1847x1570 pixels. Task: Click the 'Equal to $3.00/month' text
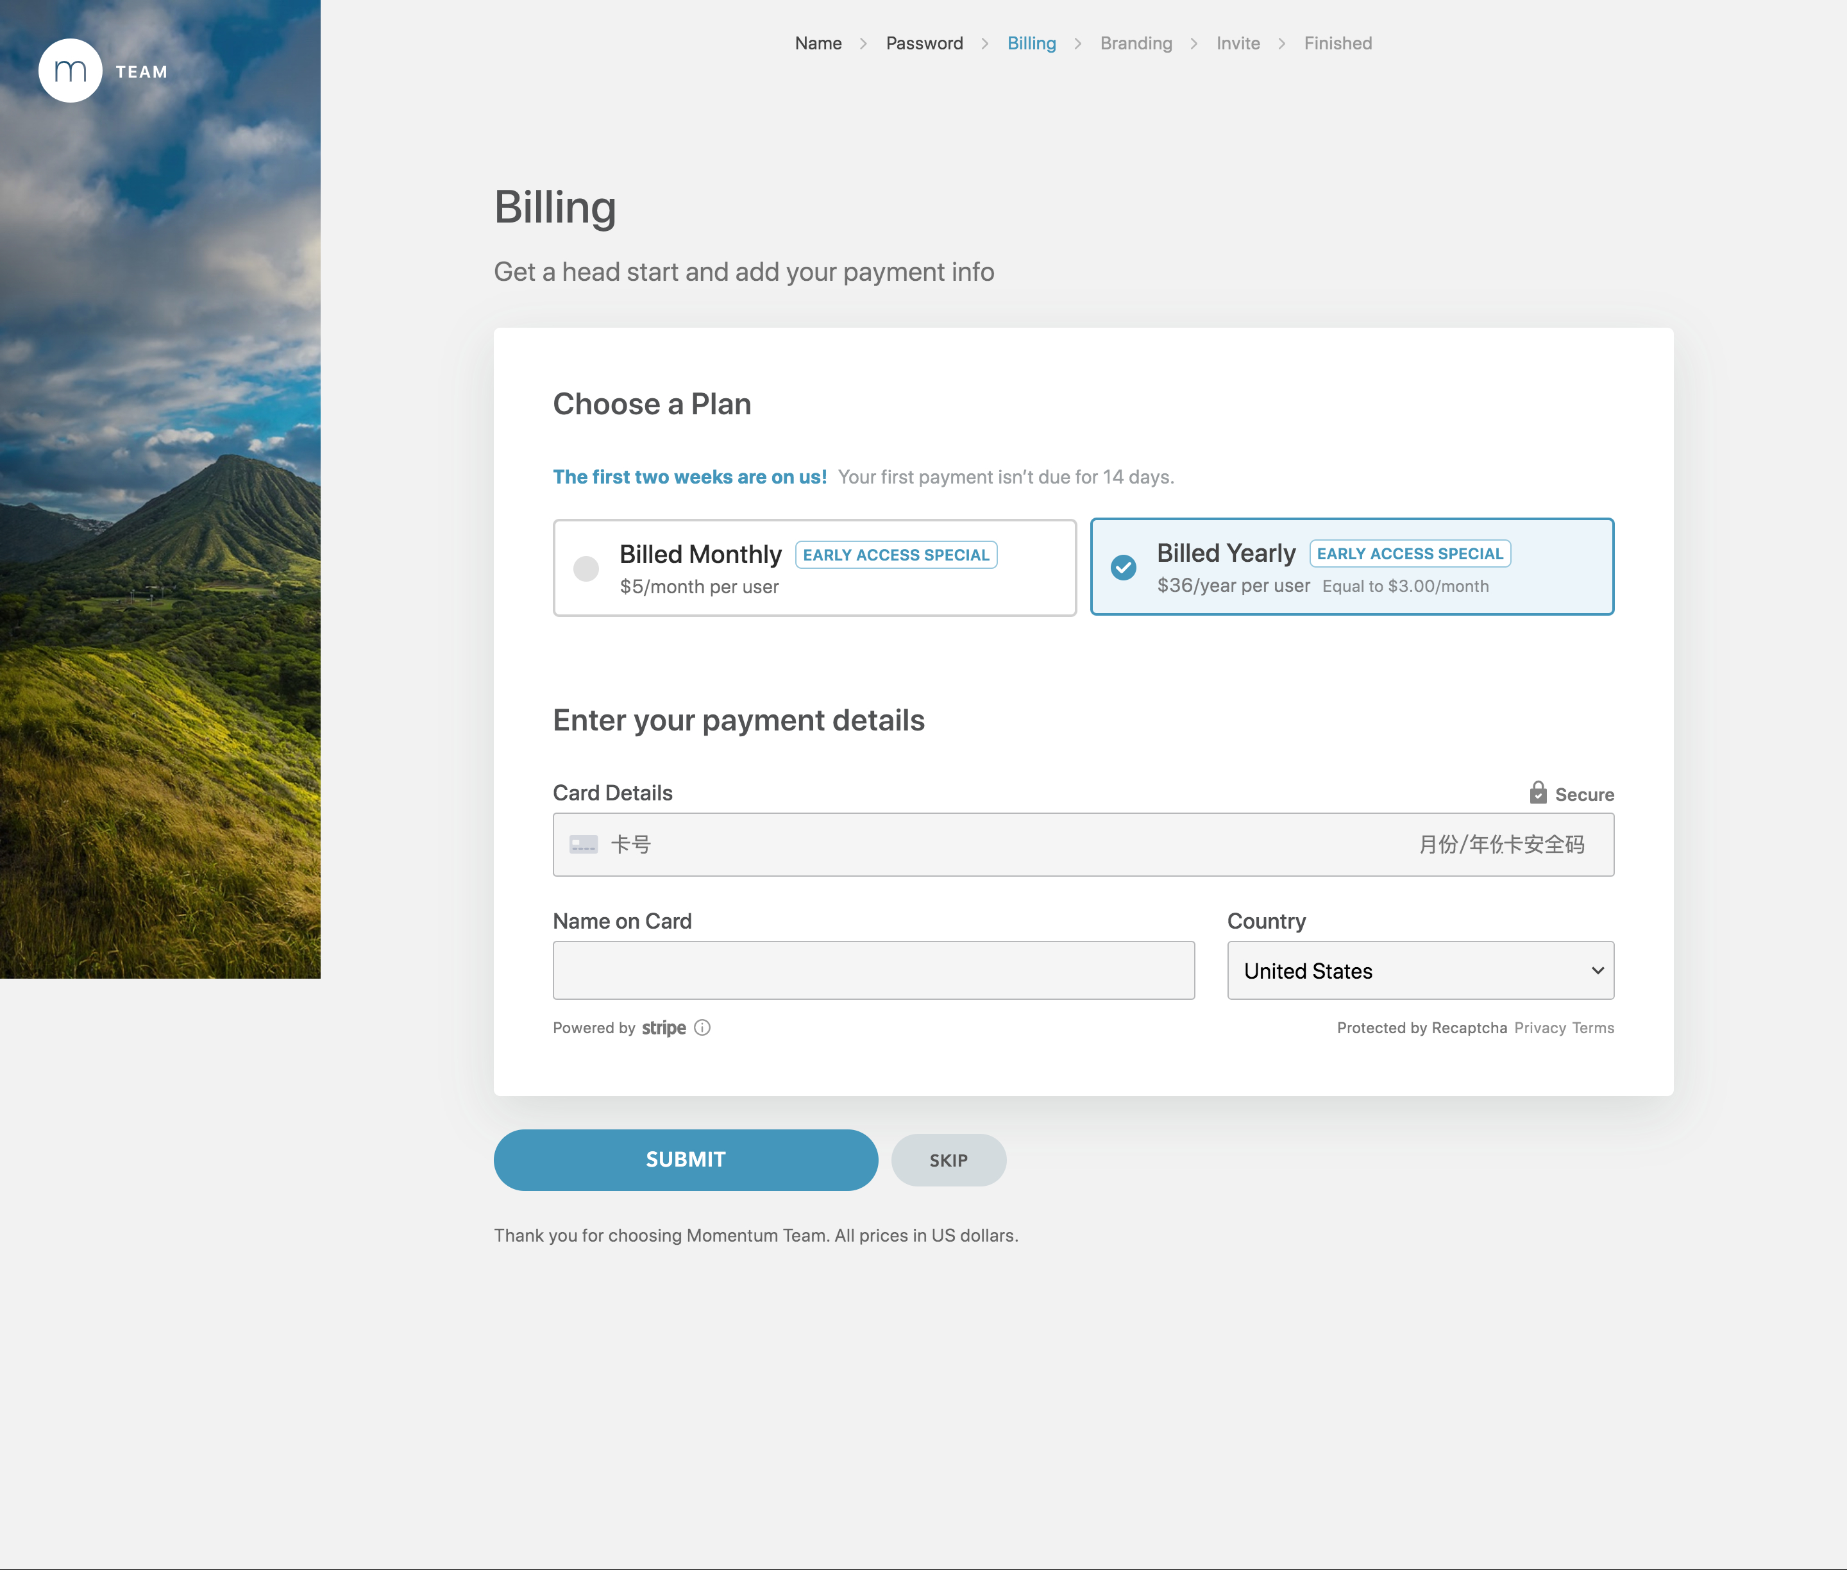click(x=1406, y=586)
